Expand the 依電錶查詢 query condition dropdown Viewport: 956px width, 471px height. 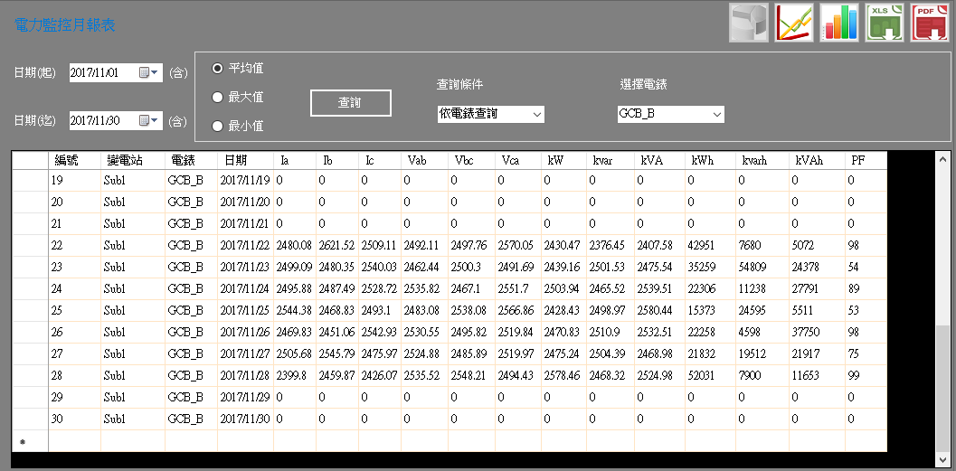[x=536, y=114]
